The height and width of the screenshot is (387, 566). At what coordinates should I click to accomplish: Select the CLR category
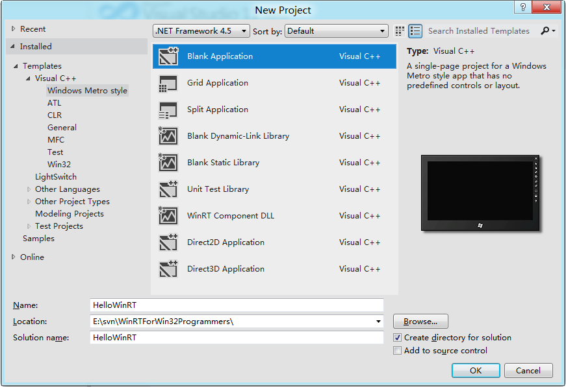coord(55,115)
